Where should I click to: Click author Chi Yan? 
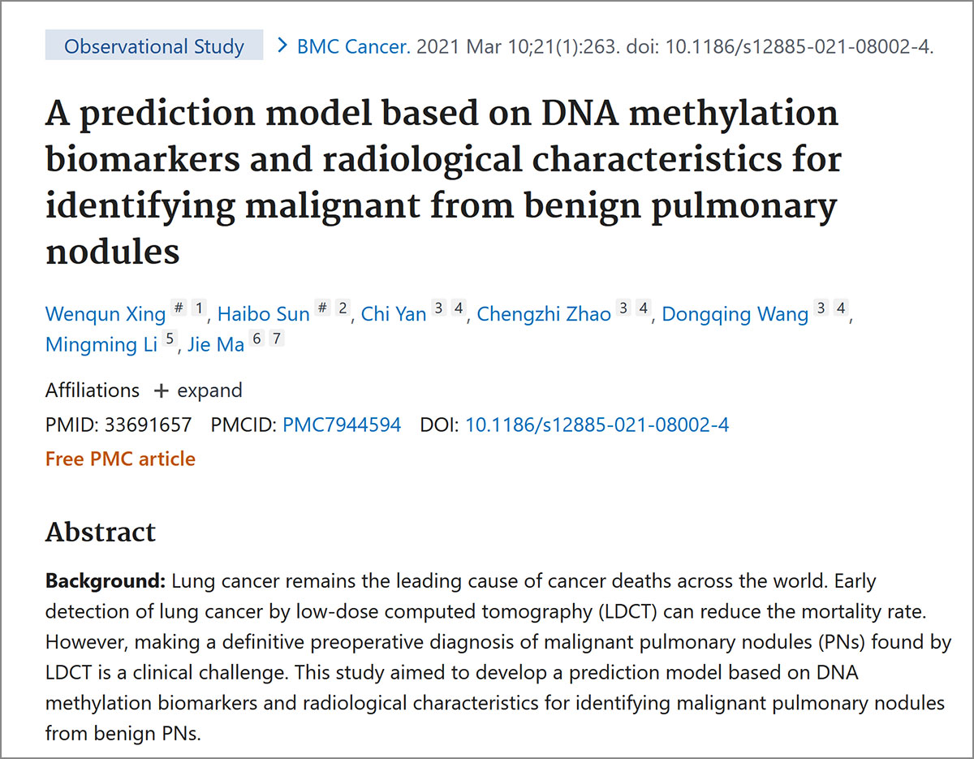click(x=394, y=314)
